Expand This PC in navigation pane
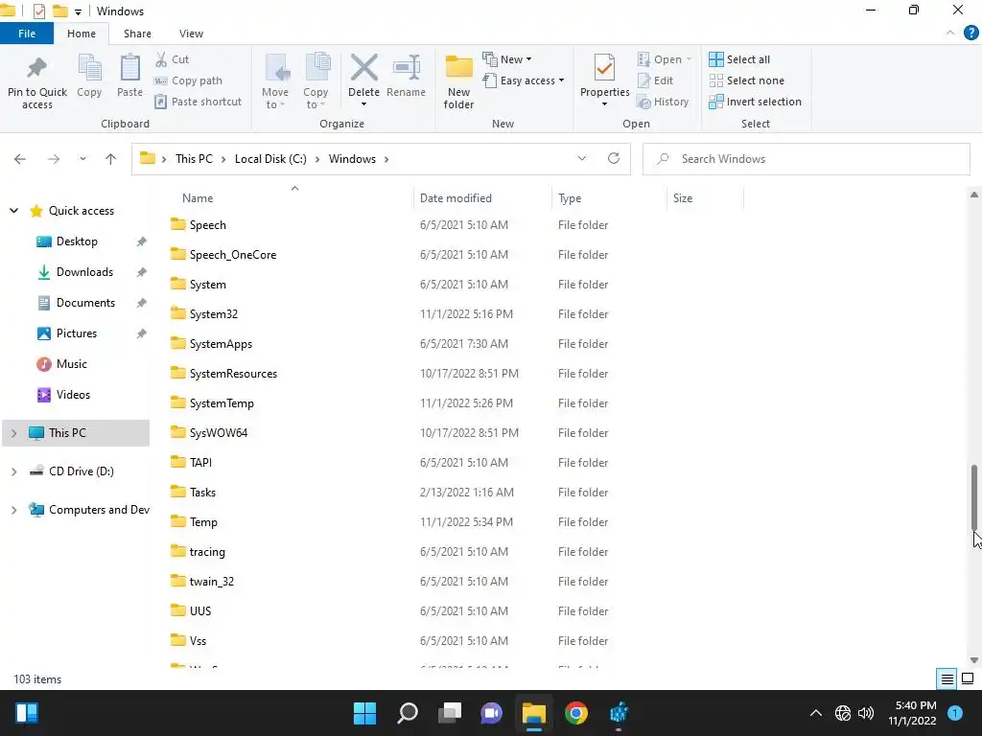The image size is (982, 736). 13,433
